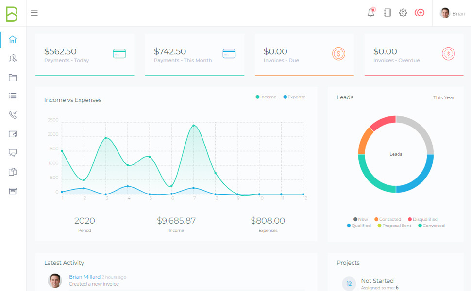Collapse the sidebar with the hamburger menu

click(34, 13)
